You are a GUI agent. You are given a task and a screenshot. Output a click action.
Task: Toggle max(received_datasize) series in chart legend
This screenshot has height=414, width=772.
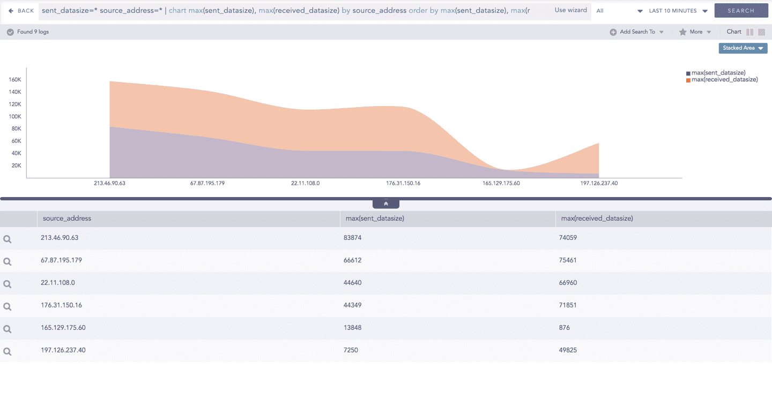pyautogui.click(x=723, y=80)
